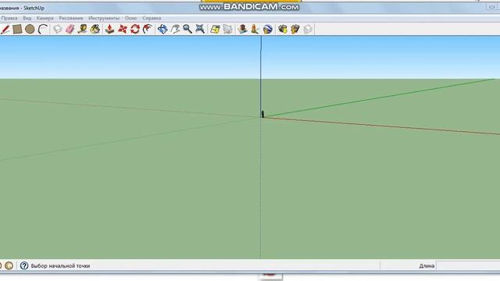Image resolution: width=500 pixels, height=281 pixels.
Task: Click the round credits icon in status bar
Action: pos(9,265)
